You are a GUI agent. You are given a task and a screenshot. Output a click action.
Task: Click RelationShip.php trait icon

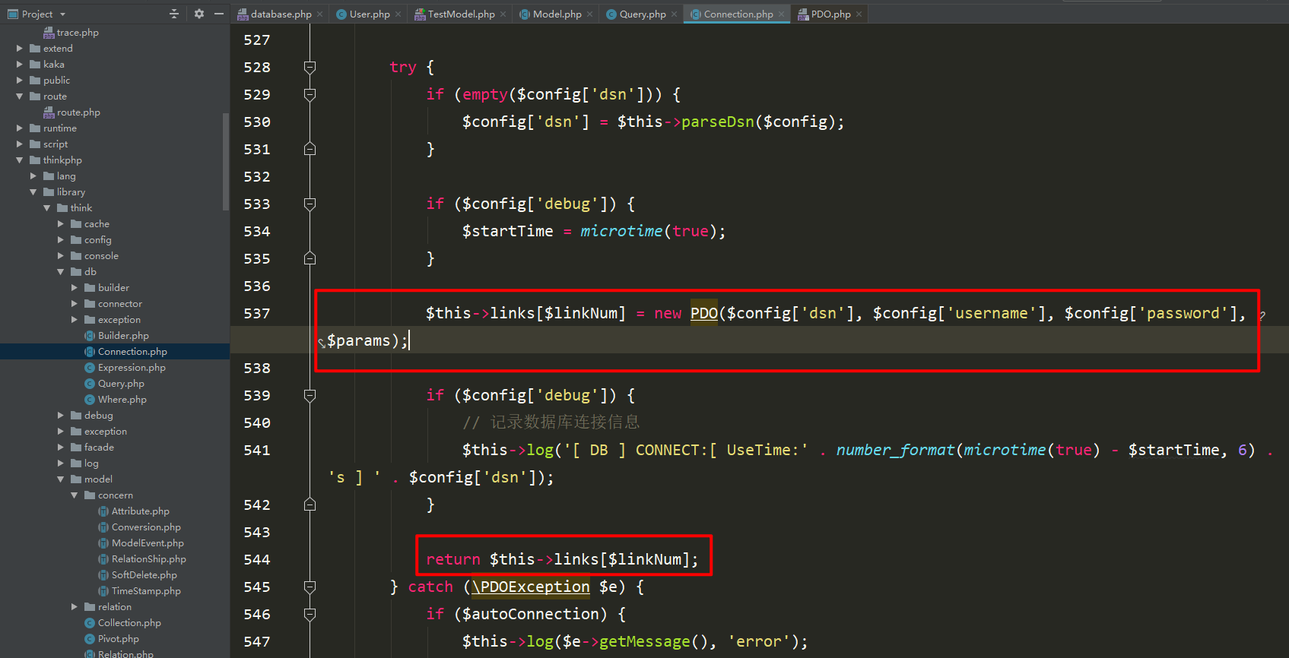[x=103, y=559]
